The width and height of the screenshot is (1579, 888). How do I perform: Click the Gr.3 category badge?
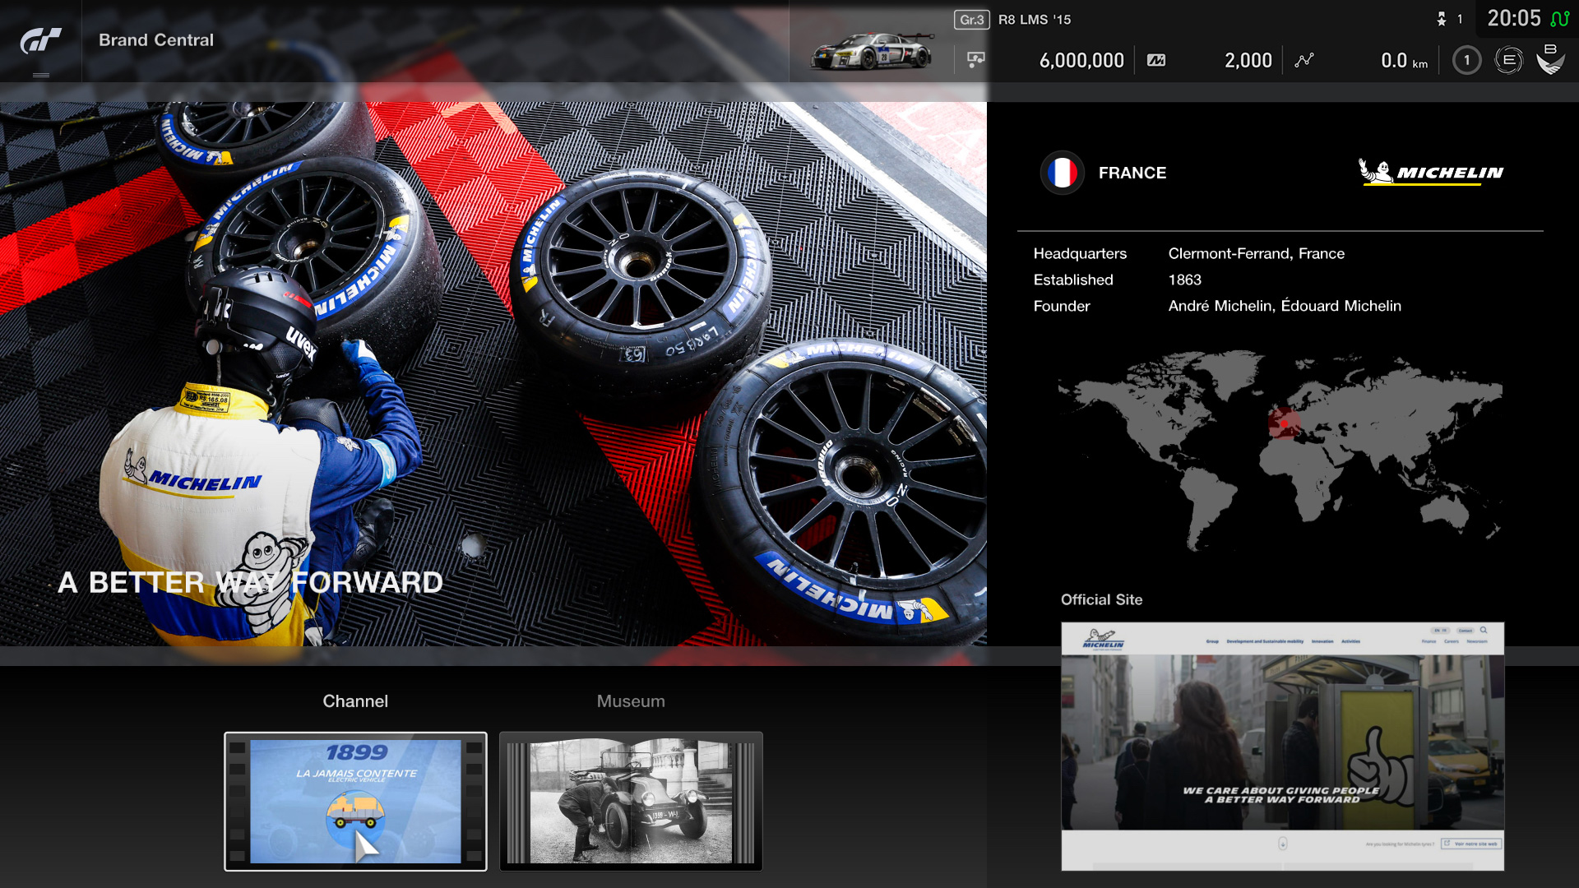tap(971, 20)
